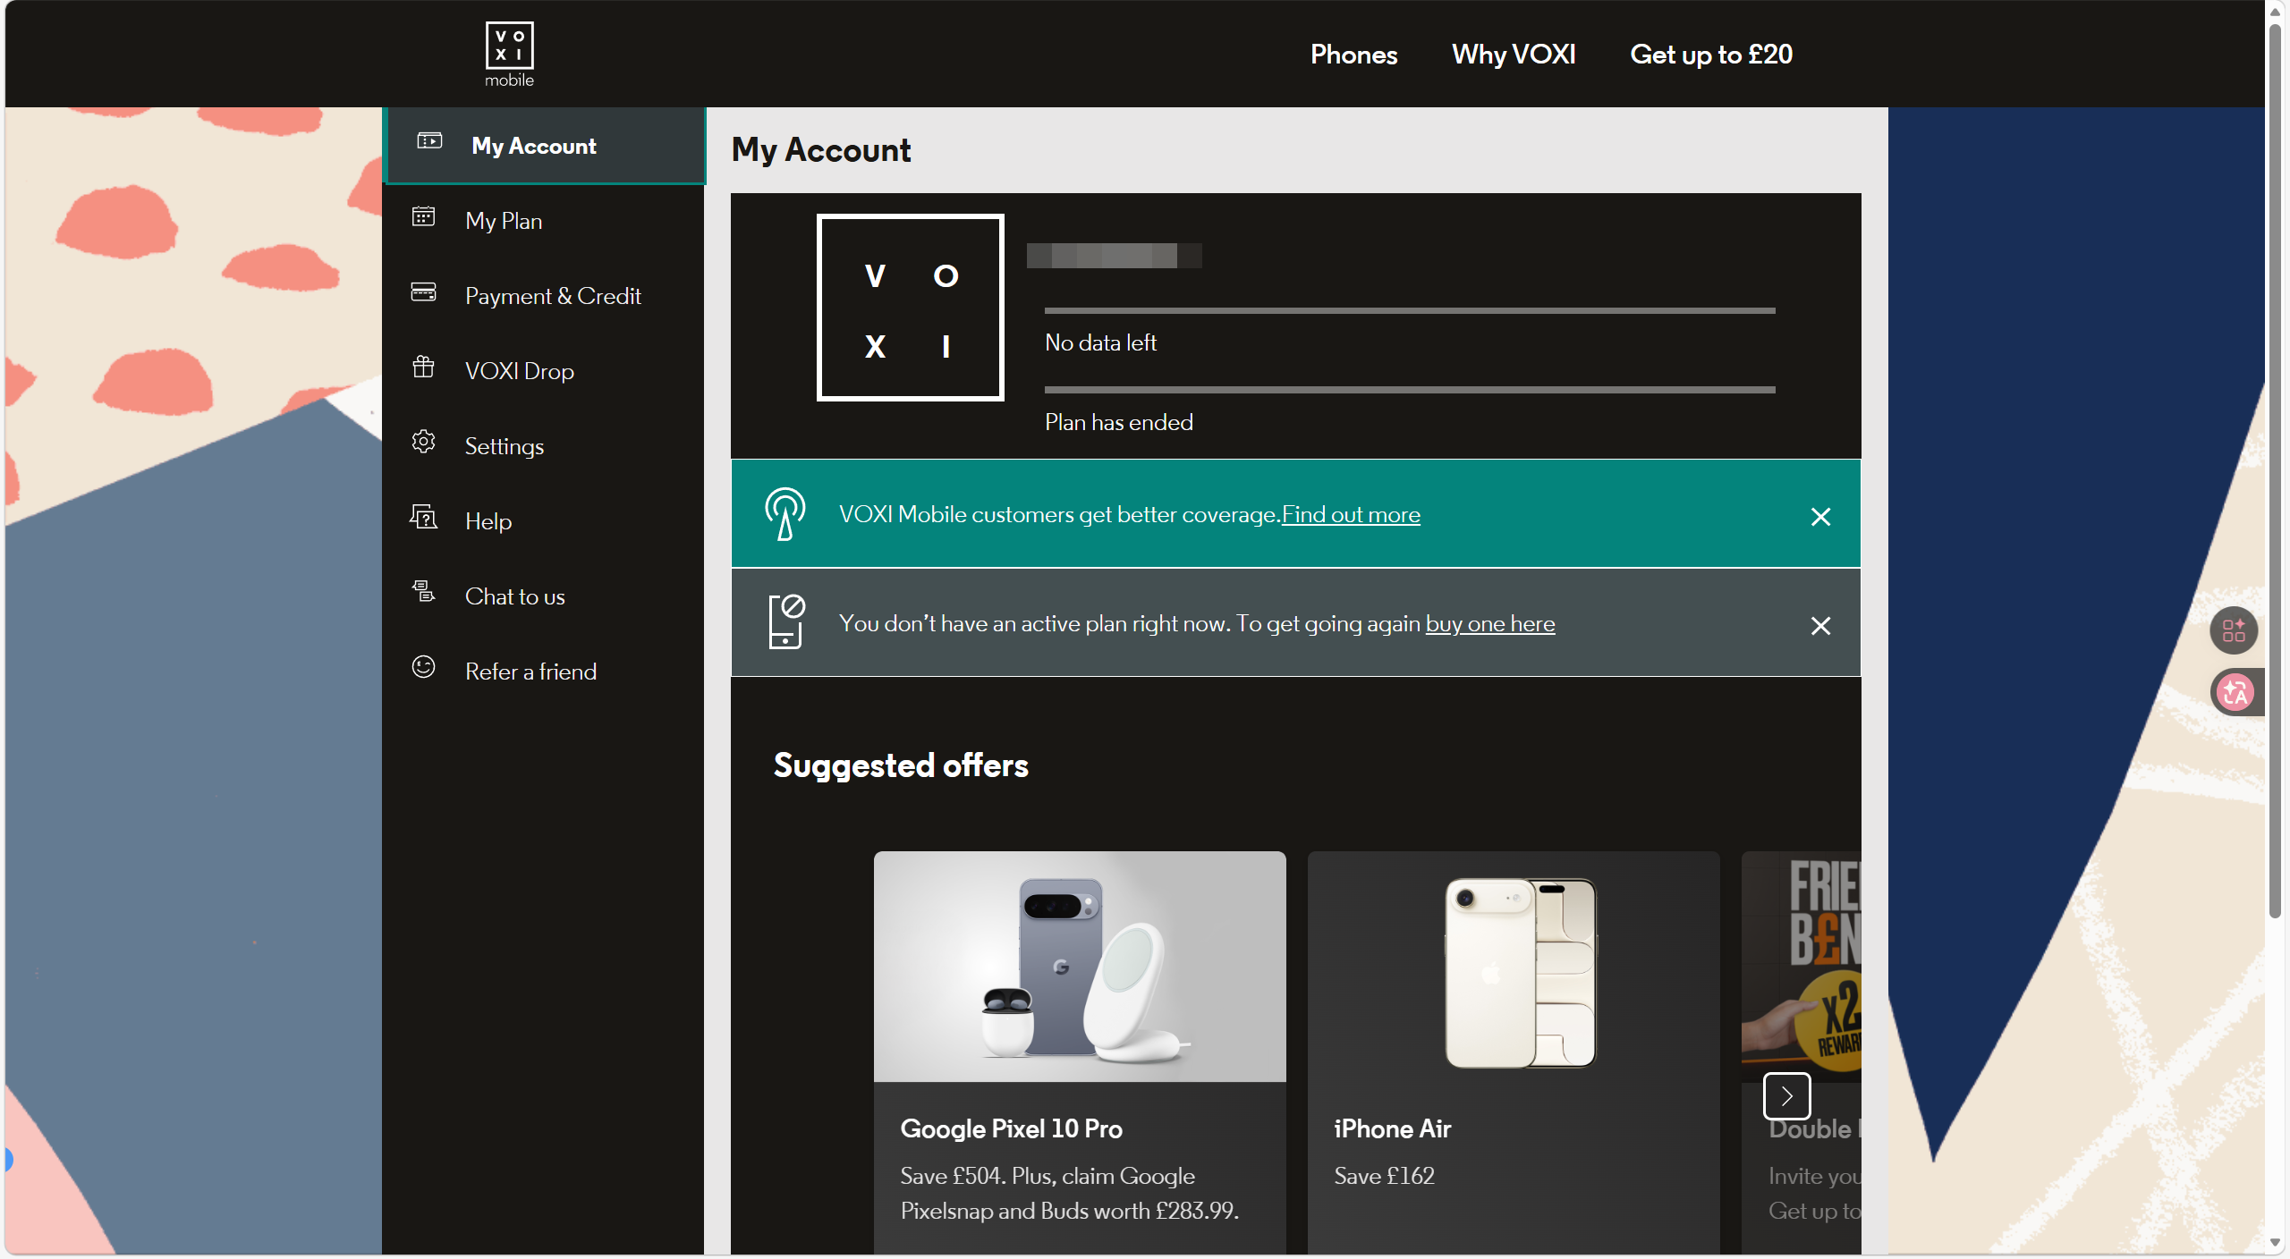
Task: Open the iPhone Air offer image
Action: pos(1514,967)
